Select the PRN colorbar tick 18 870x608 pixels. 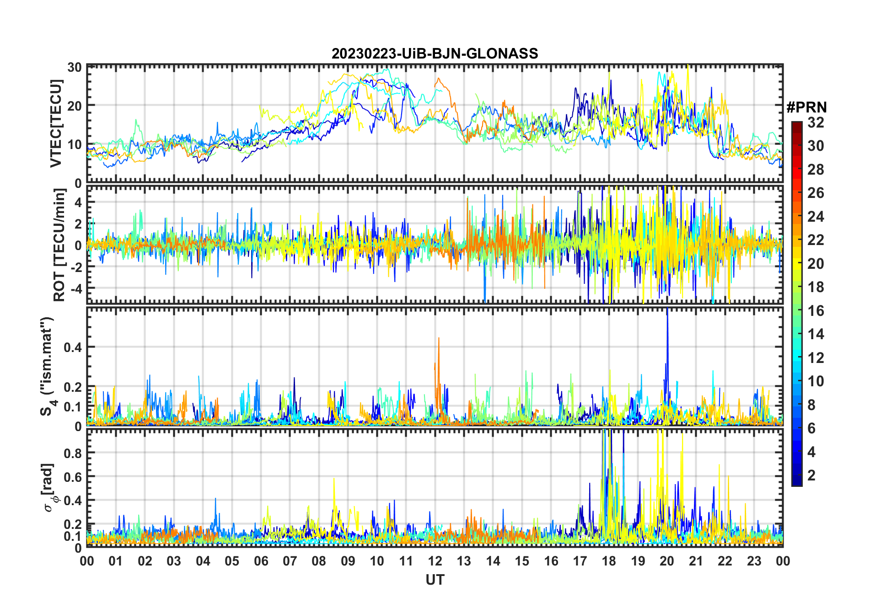[x=816, y=287]
